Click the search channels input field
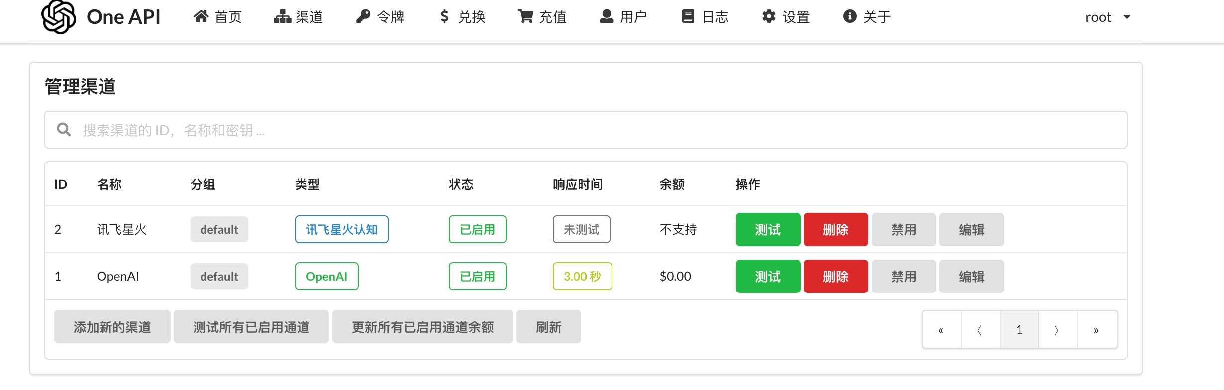The image size is (1224, 390). [x=586, y=130]
